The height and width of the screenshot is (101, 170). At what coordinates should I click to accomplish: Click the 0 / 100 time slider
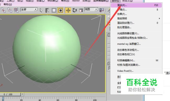pyautogui.click(x=10, y=94)
